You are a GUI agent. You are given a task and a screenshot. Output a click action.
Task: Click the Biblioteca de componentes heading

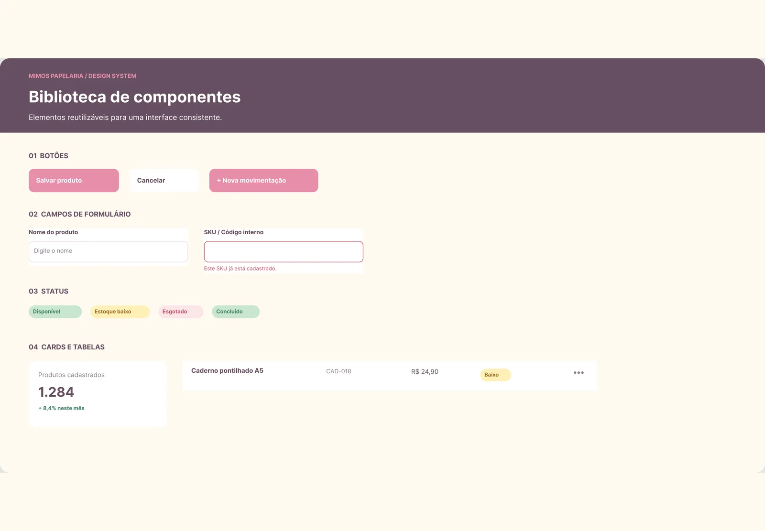134,97
